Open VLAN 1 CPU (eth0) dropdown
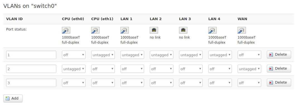Viewport: 295px width, 106px height. coord(74,55)
